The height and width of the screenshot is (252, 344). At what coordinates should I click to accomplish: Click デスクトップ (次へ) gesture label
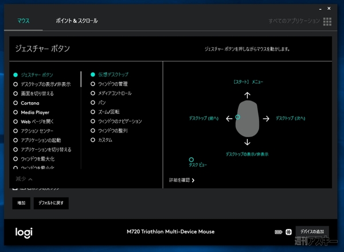tap(291, 118)
